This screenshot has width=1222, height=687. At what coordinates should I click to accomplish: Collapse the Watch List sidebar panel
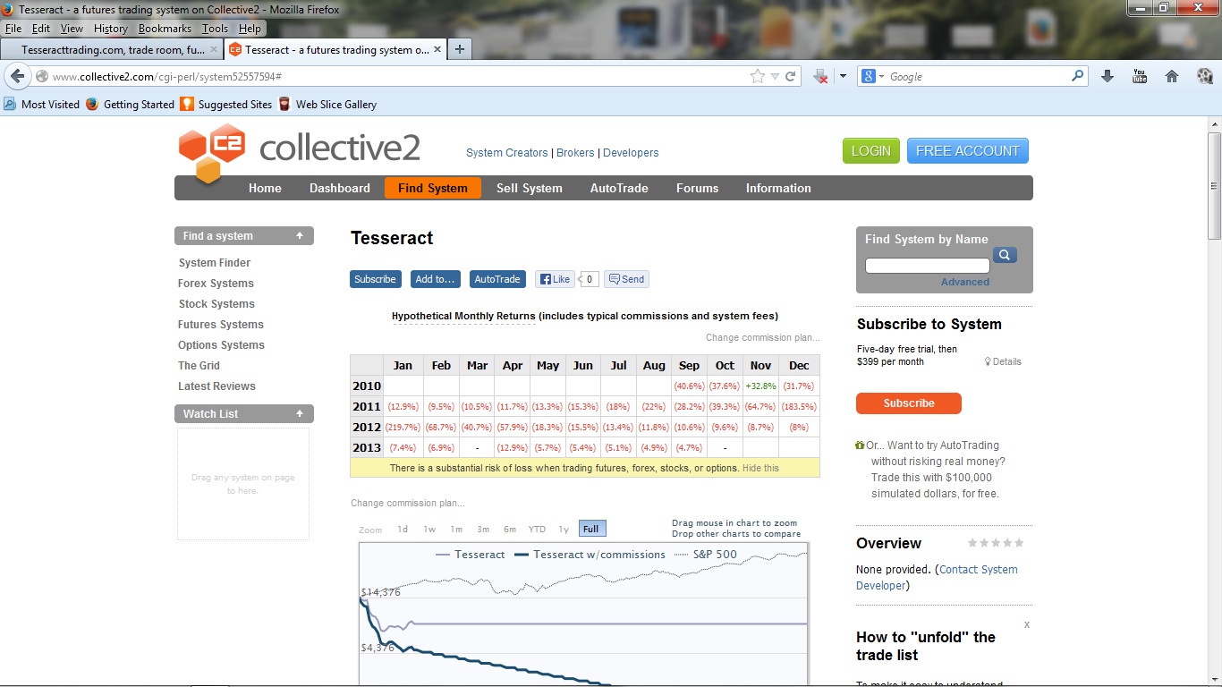pyautogui.click(x=300, y=413)
